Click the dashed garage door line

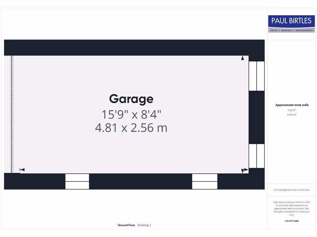[x=12, y=114]
